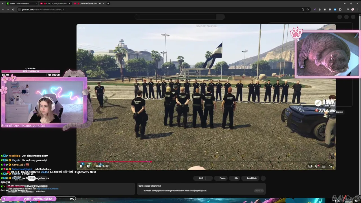Open the Extensions puzzle menu

pos(340,9)
